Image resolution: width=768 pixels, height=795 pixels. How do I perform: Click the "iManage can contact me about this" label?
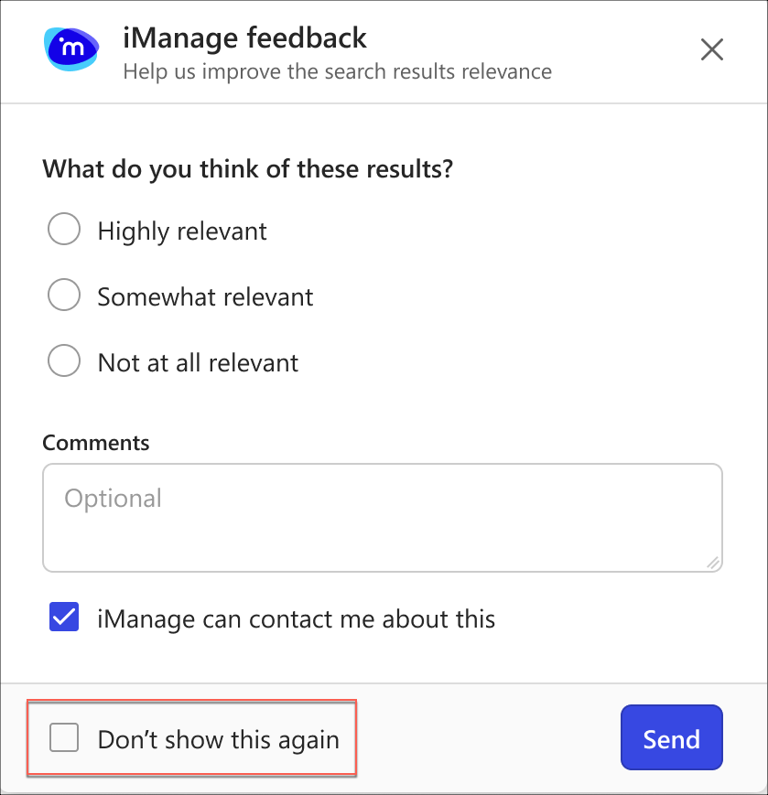296,618
